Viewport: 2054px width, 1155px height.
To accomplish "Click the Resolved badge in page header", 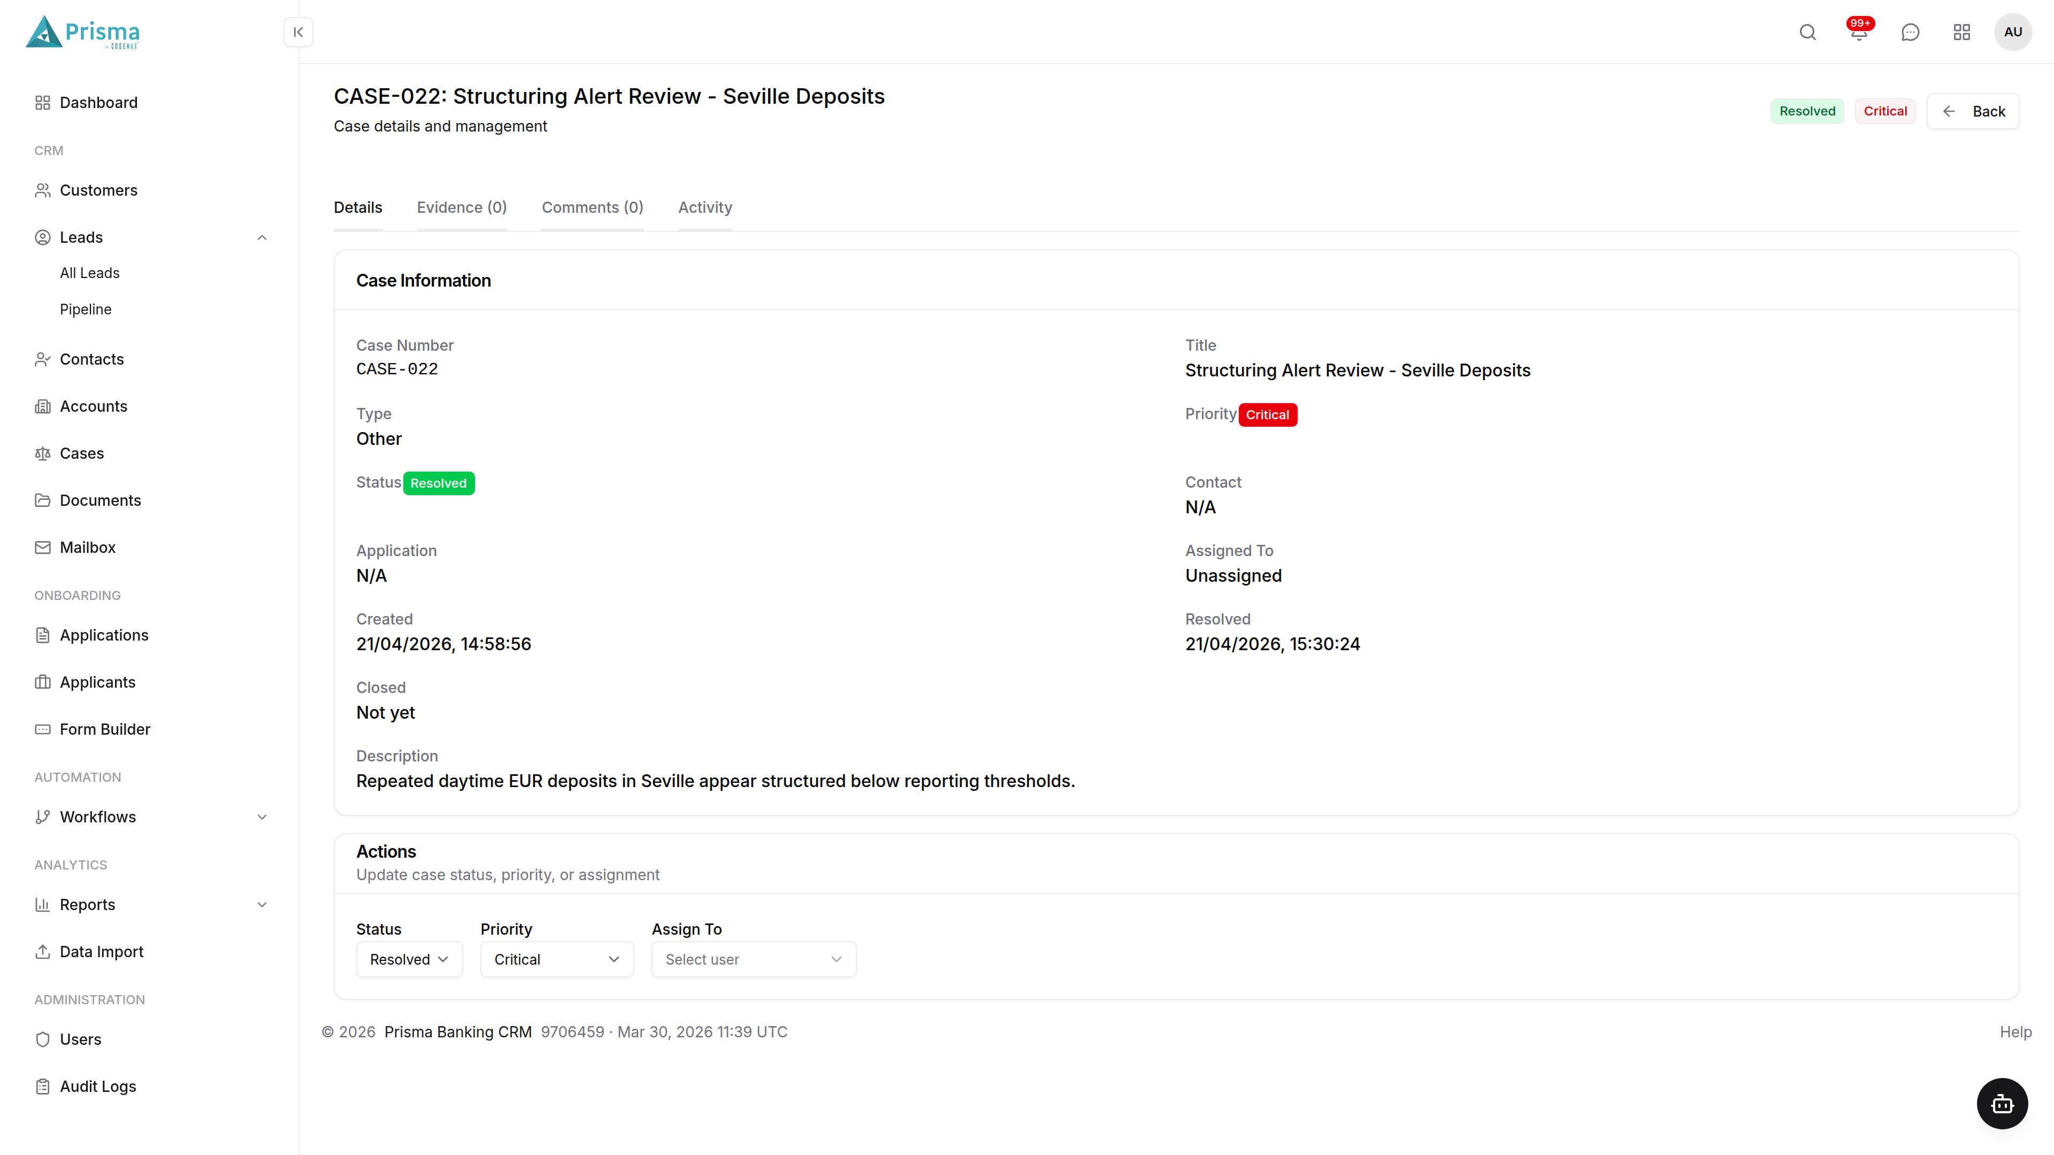I will tap(1807, 111).
